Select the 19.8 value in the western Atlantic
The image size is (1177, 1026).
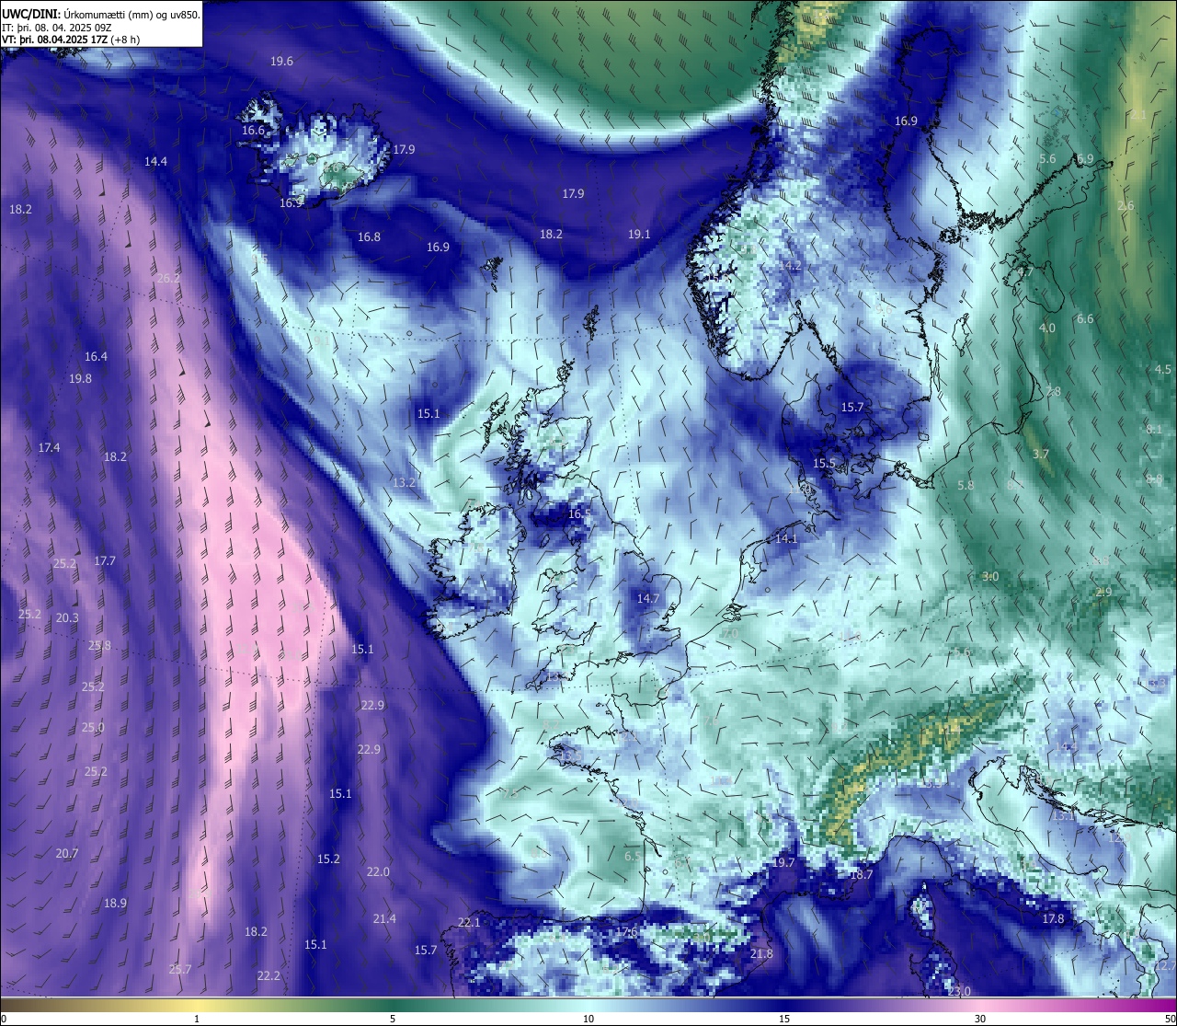pyautogui.click(x=80, y=379)
